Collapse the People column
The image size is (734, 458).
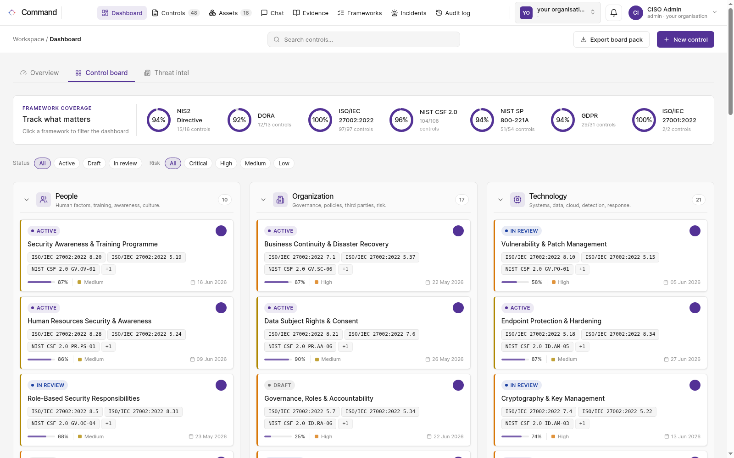click(27, 200)
